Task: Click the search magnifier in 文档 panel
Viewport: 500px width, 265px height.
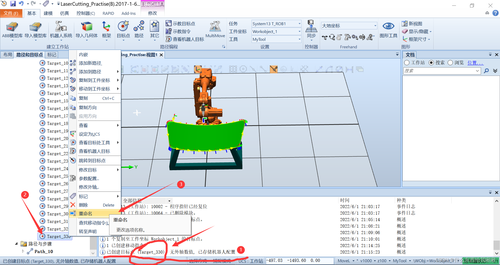Action: click(486, 71)
